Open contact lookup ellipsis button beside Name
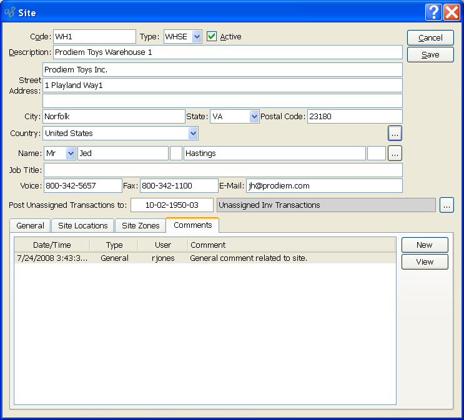The width and height of the screenshot is (464, 420). coord(395,154)
